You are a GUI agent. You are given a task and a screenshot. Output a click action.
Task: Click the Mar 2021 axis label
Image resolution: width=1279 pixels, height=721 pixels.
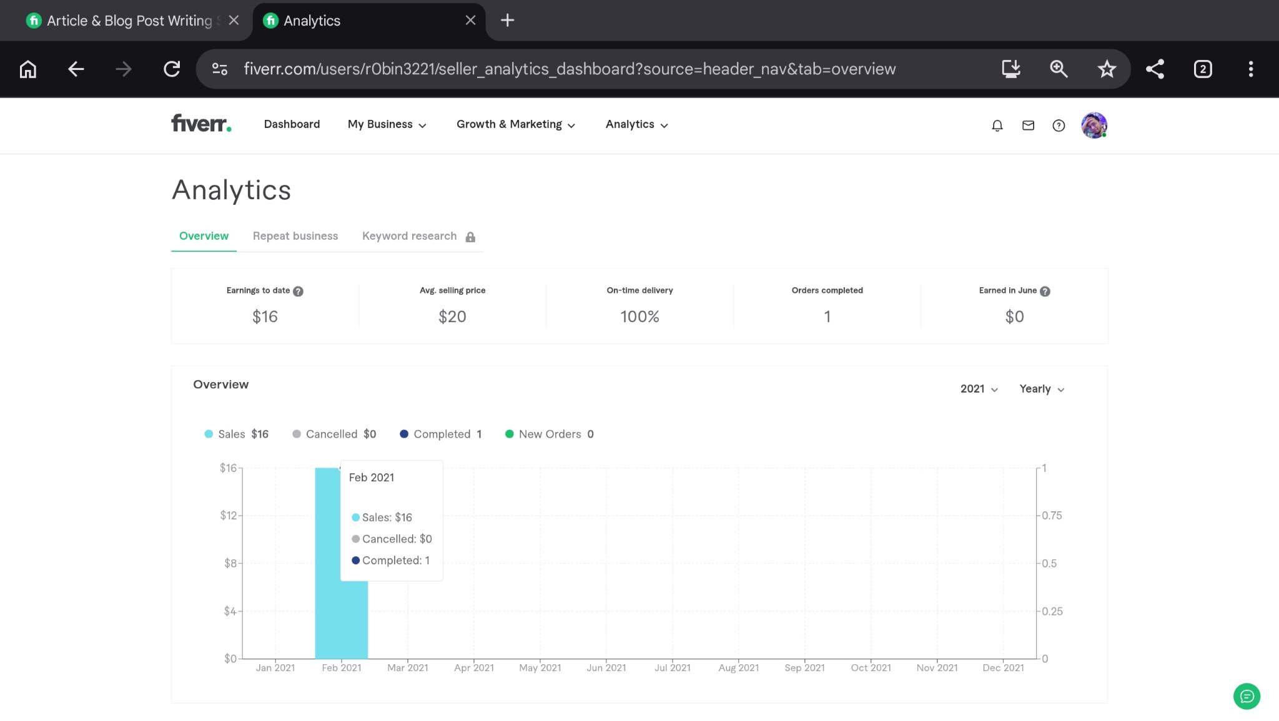(408, 668)
